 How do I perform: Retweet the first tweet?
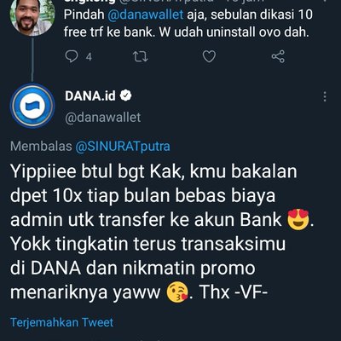pos(141,56)
